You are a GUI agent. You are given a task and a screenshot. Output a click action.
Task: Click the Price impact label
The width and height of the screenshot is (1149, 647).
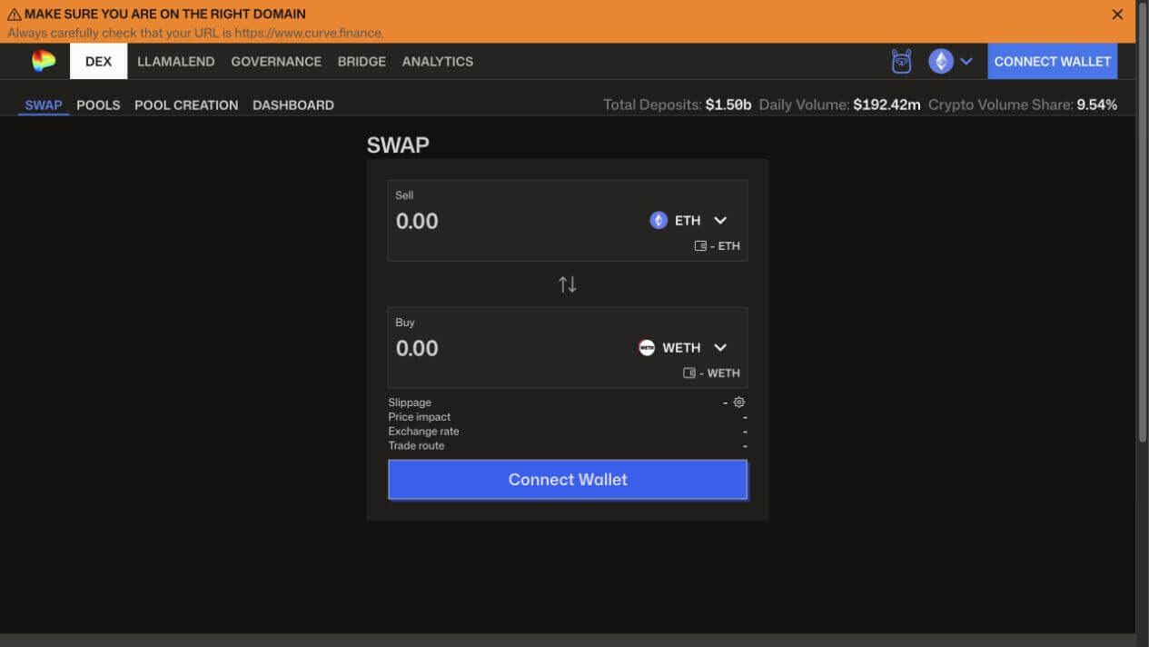tap(420, 417)
